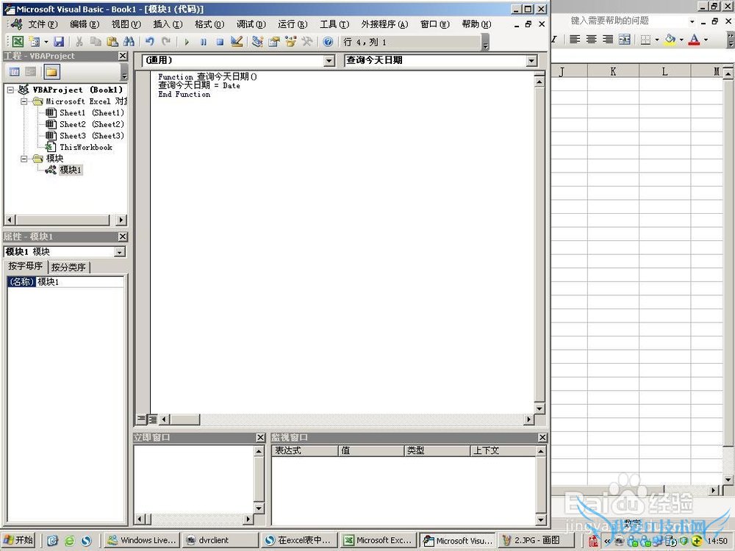735x551 pixels.
Task: Toggle Procedure View button below code
Action: pos(141,419)
